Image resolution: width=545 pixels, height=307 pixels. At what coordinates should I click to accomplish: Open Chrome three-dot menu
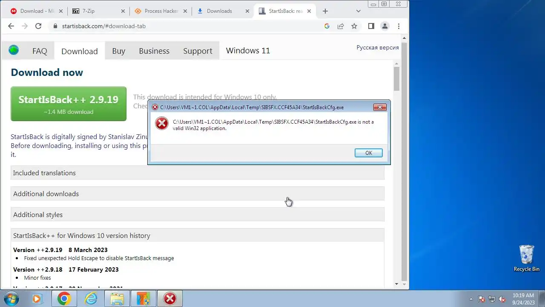tap(399, 26)
